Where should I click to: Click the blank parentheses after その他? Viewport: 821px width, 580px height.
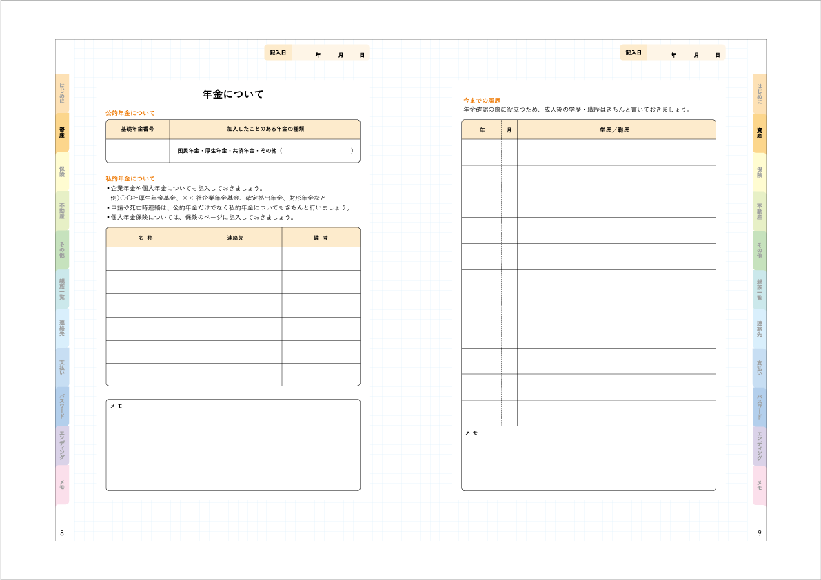[x=316, y=151]
